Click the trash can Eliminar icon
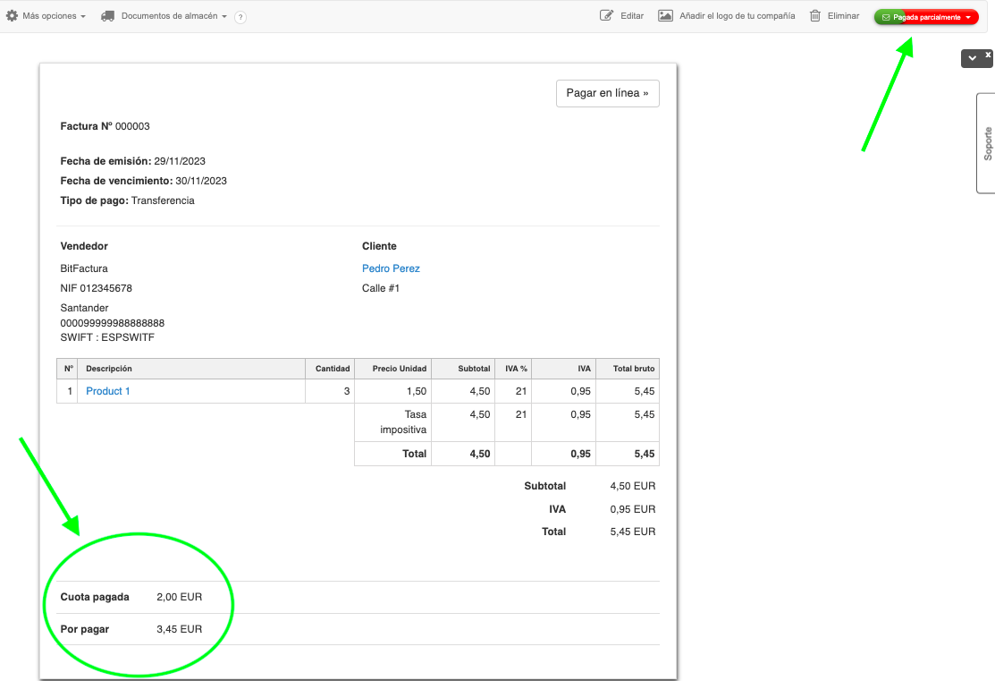 pos(815,16)
